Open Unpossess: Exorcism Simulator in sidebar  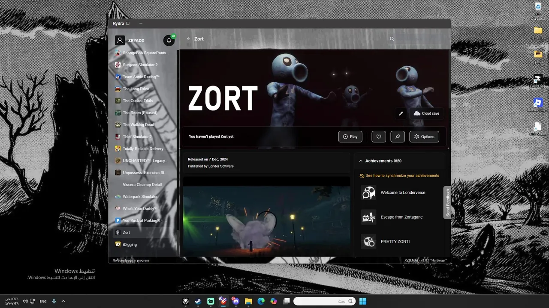coord(143,172)
